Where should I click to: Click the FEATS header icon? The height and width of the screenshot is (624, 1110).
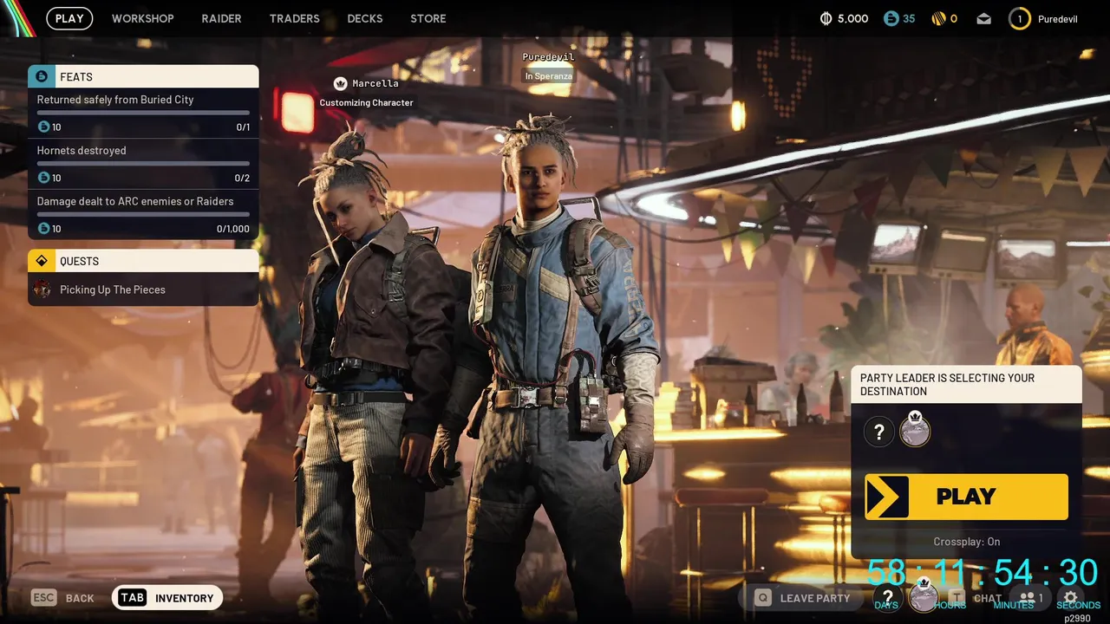[x=41, y=76]
